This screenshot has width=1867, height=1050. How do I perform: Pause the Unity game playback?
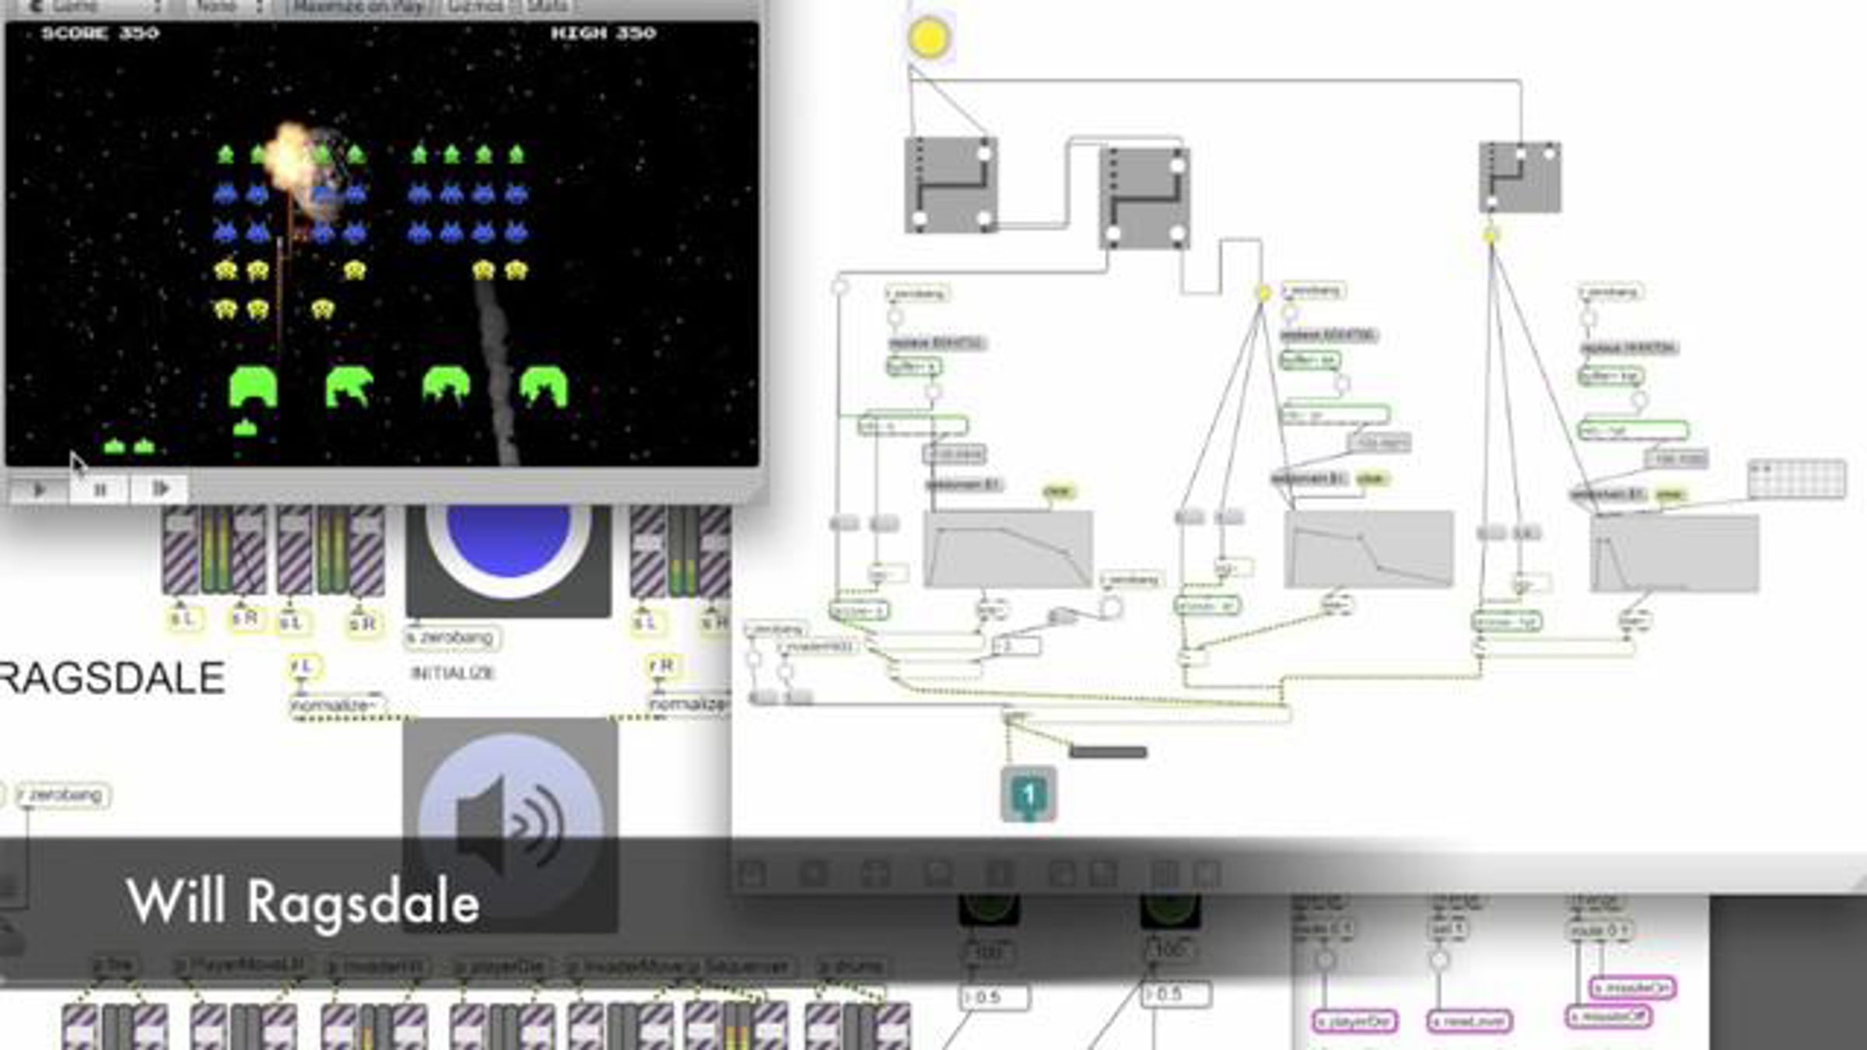point(100,489)
